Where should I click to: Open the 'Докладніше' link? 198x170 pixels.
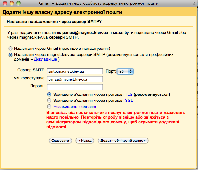(45, 59)
